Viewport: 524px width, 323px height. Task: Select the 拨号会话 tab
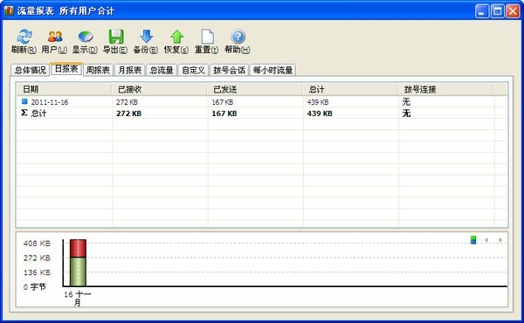tap(229, 70)
